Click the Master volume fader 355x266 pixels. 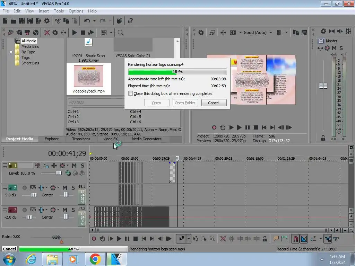tap(323, 86)
